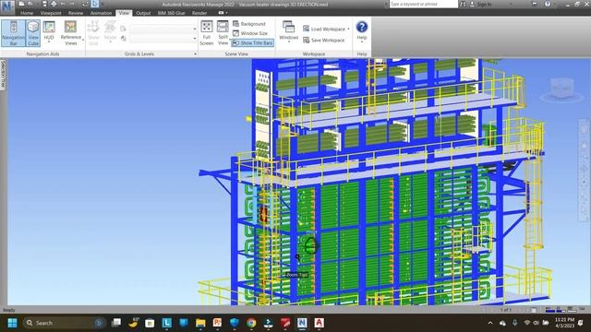Open the Autodesk App Store cart icon
Image resolution: width=591 pixels, height=332 pixels.
click(535, 4)
